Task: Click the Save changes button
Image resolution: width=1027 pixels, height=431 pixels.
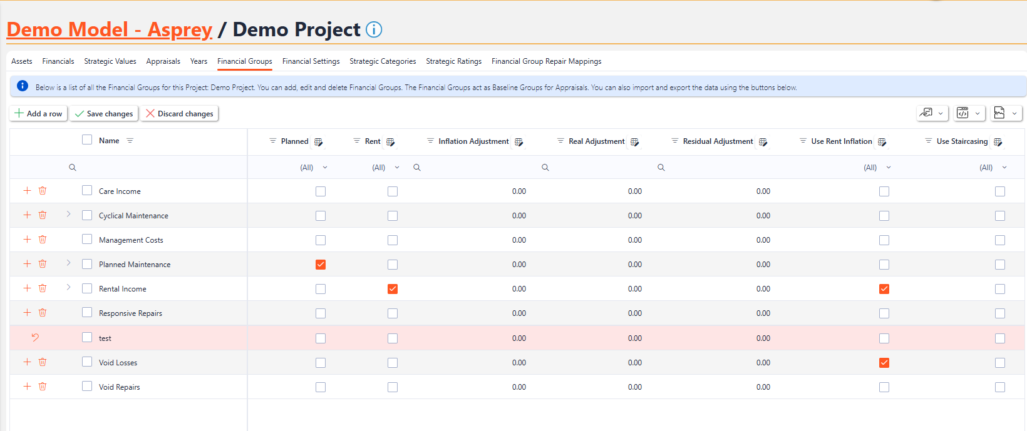Action: [104, 114]
